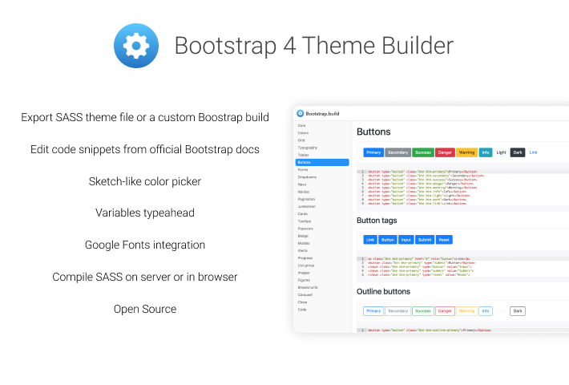The height and width of the screenshot is (385, 569).
Task: Open Forms in the sidebar
Action: click(x=303, y=169)
